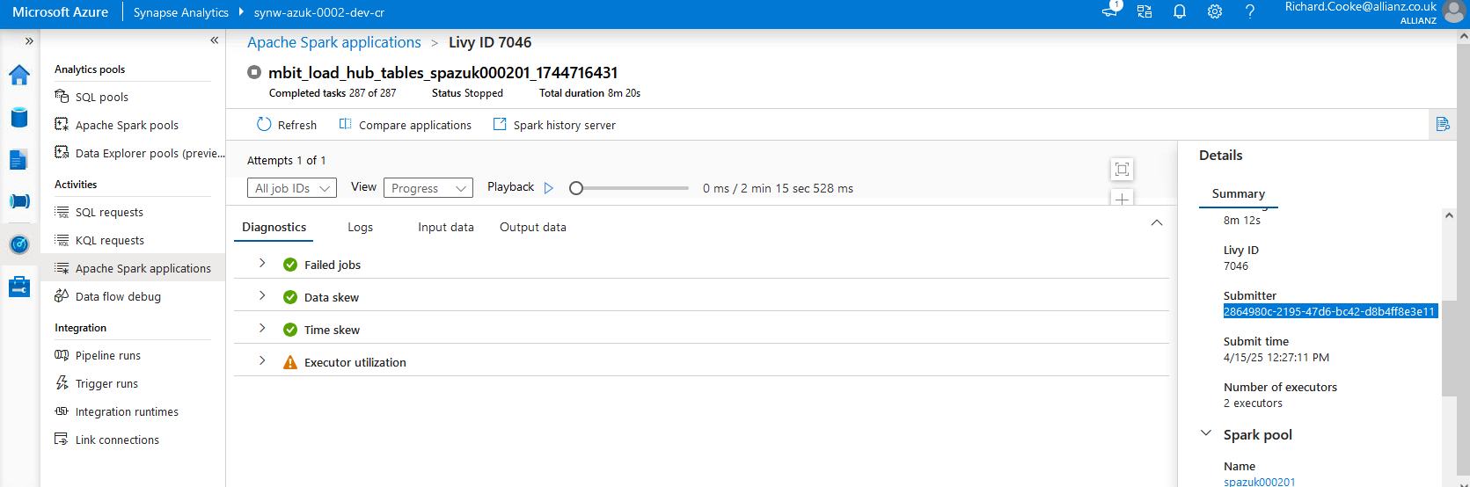The image size is (1470, 487).
Task: Expand the Time skew row
Action: [x=262, y=328]
